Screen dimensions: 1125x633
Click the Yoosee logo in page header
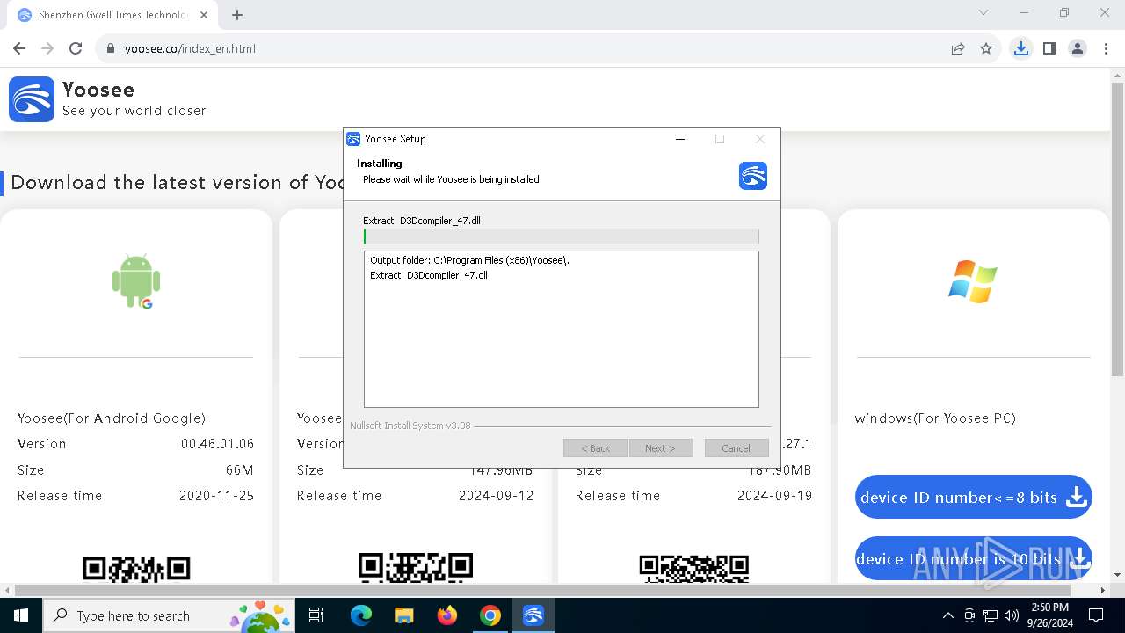coord(32,98)
